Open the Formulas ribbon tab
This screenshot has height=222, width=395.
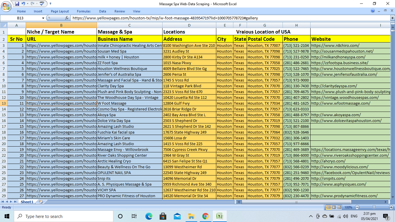coord(84,11)
